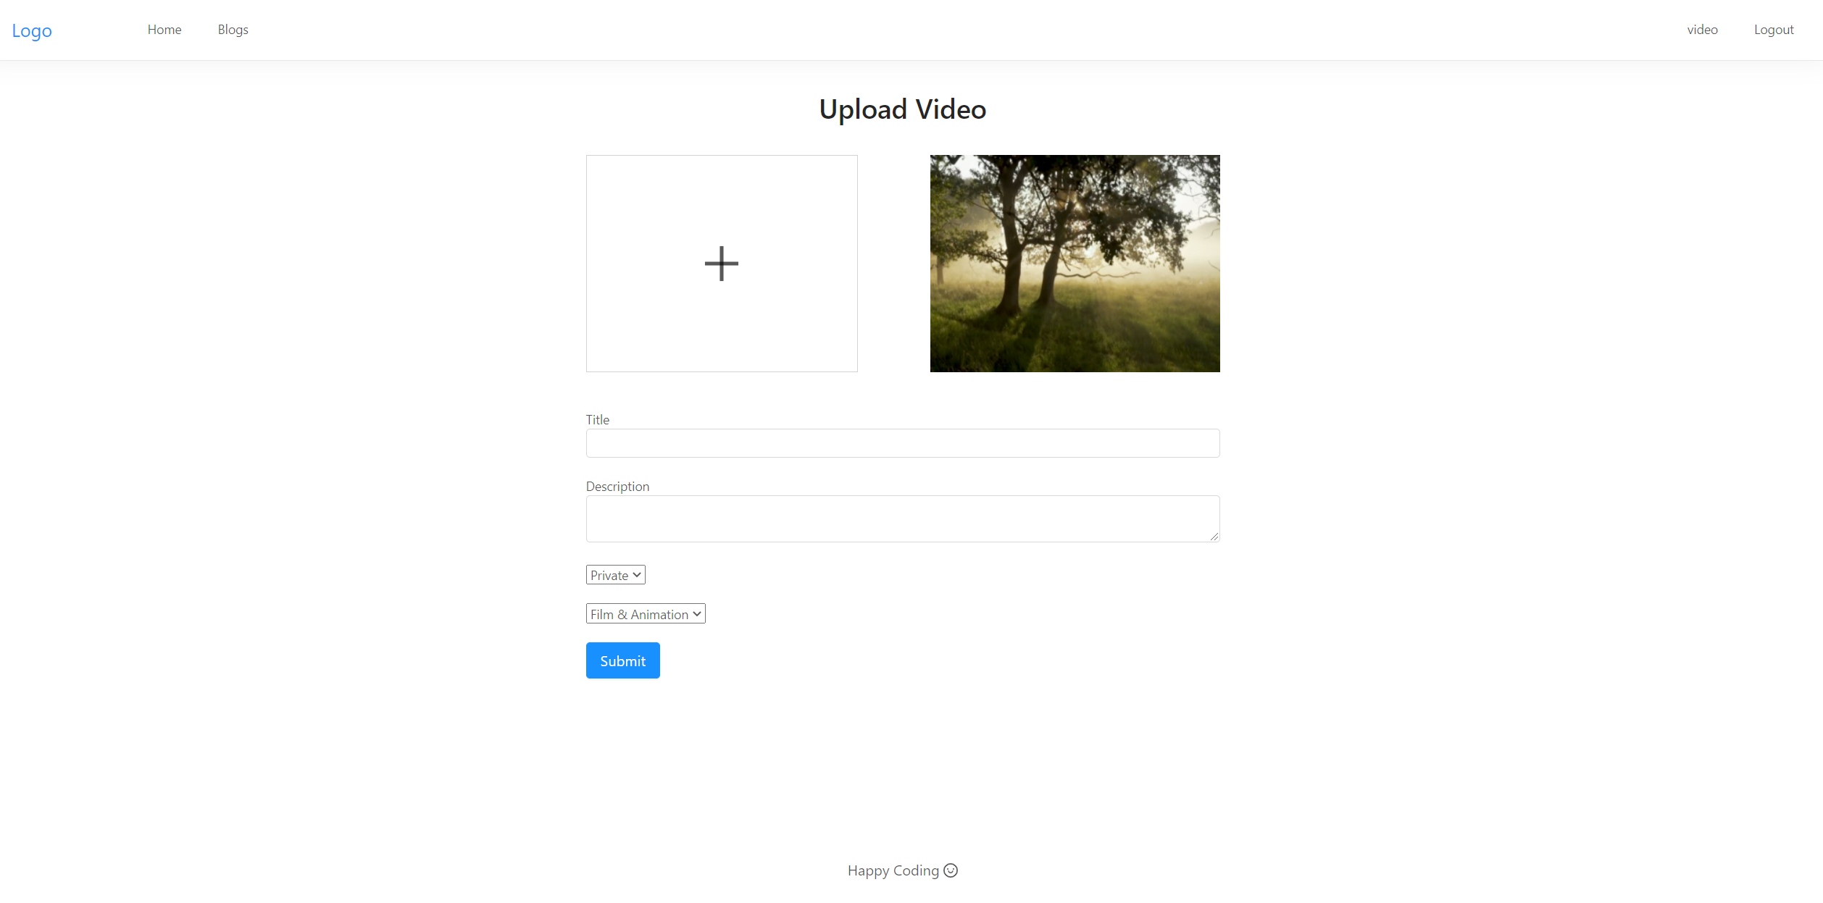Image resolution: width=1823 pixels, height=903 pixels.
Task: Expand the Film & Animation category dropdown
Action: coord(645,613)
